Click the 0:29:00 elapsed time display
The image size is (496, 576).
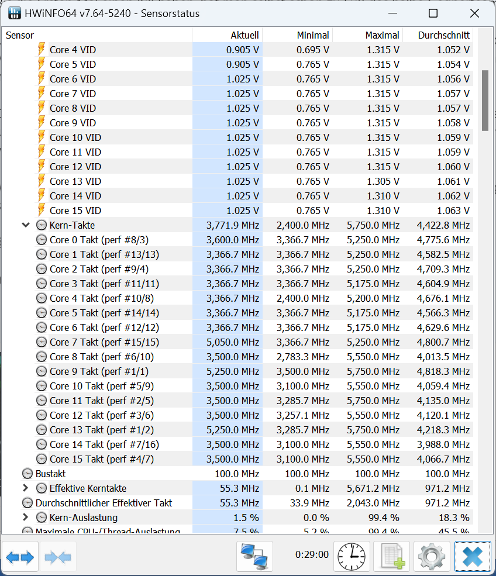point(312,554)
